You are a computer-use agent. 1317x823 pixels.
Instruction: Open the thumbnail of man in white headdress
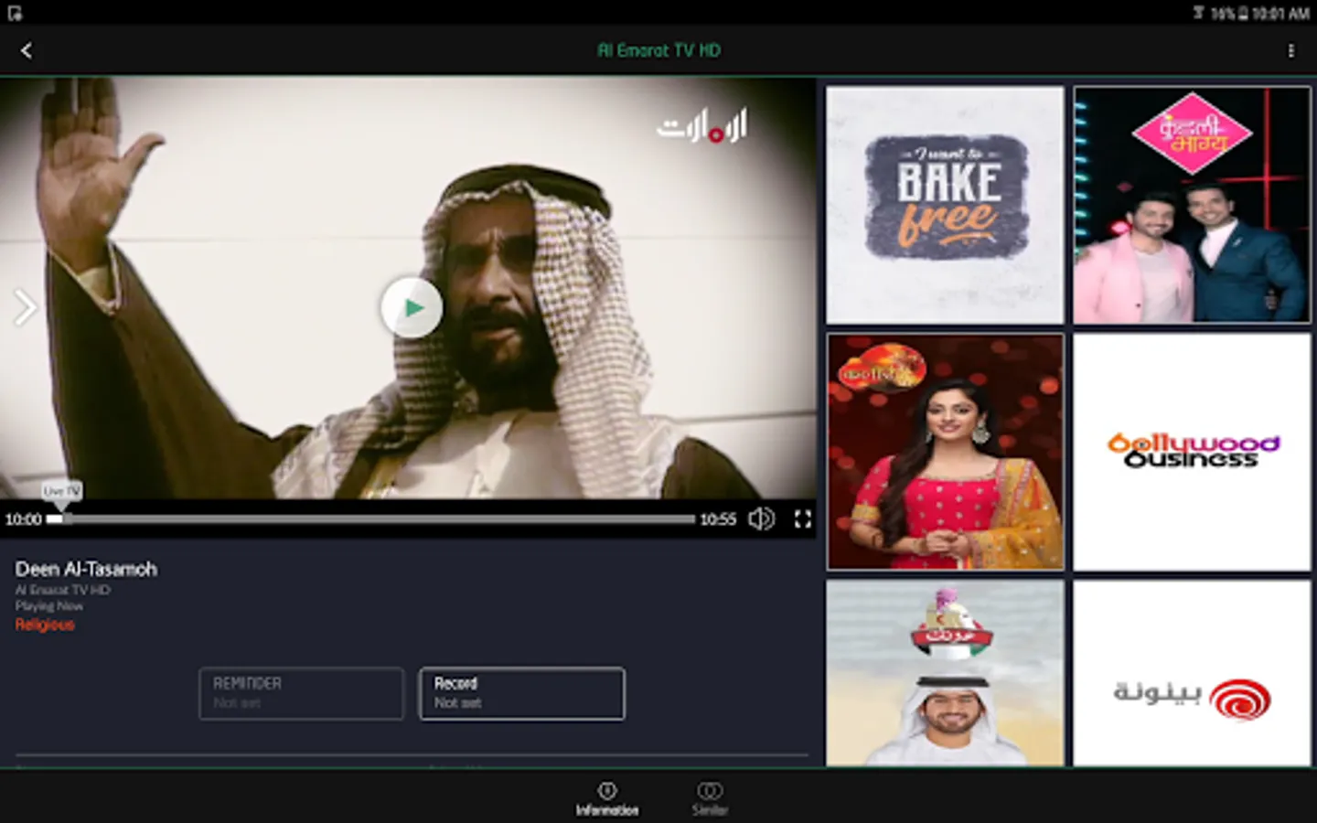(x=945, y=673)
